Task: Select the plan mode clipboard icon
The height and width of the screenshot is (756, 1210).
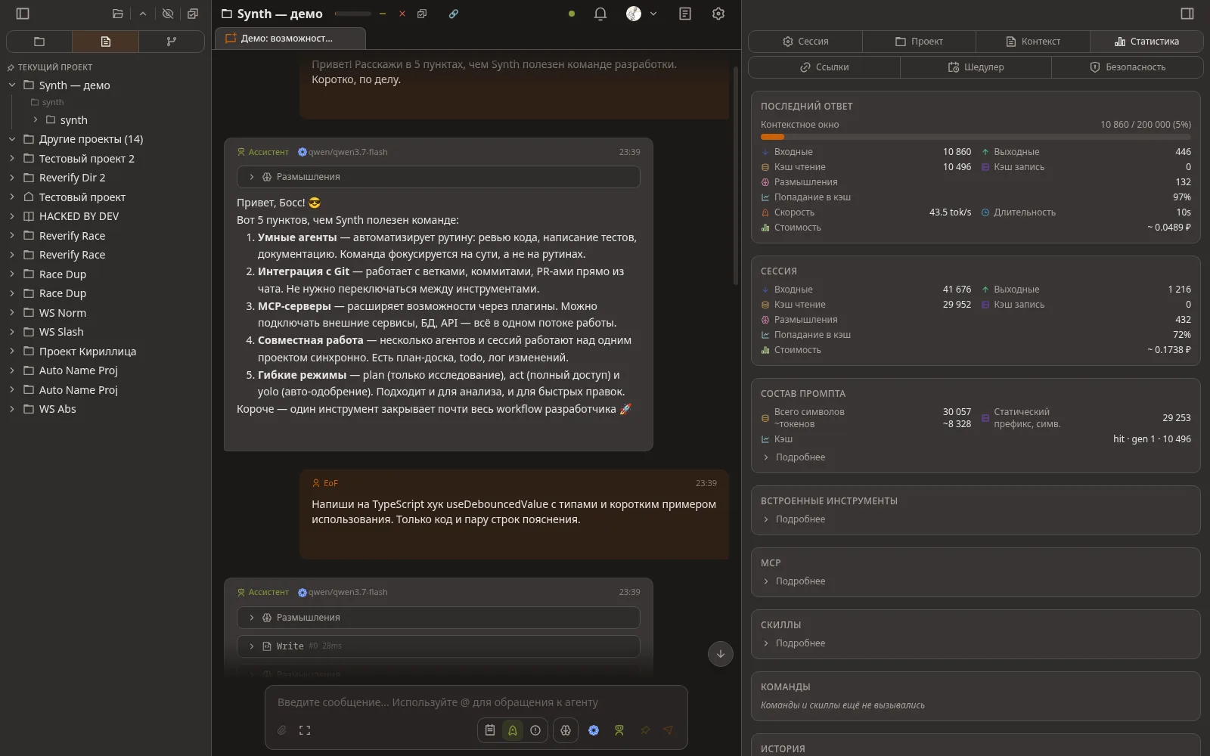Action: pyautogui.click(x=490, y=730)
